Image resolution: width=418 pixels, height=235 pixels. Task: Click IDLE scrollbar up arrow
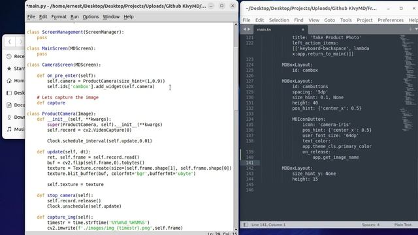coord(236,24)
